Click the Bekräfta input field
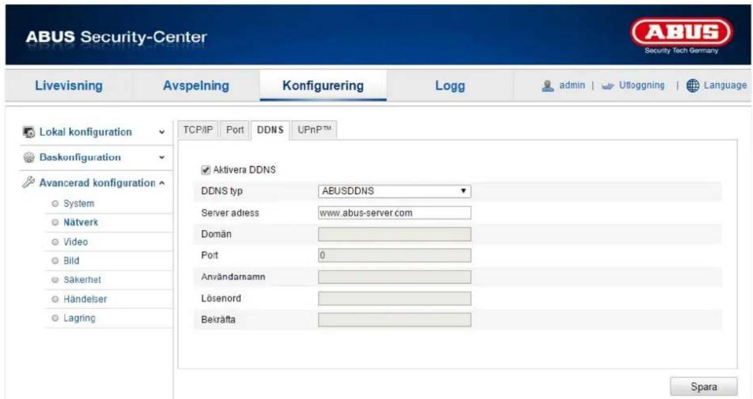Viewport: 753px width, 399px height. click(x=394, y=319)
